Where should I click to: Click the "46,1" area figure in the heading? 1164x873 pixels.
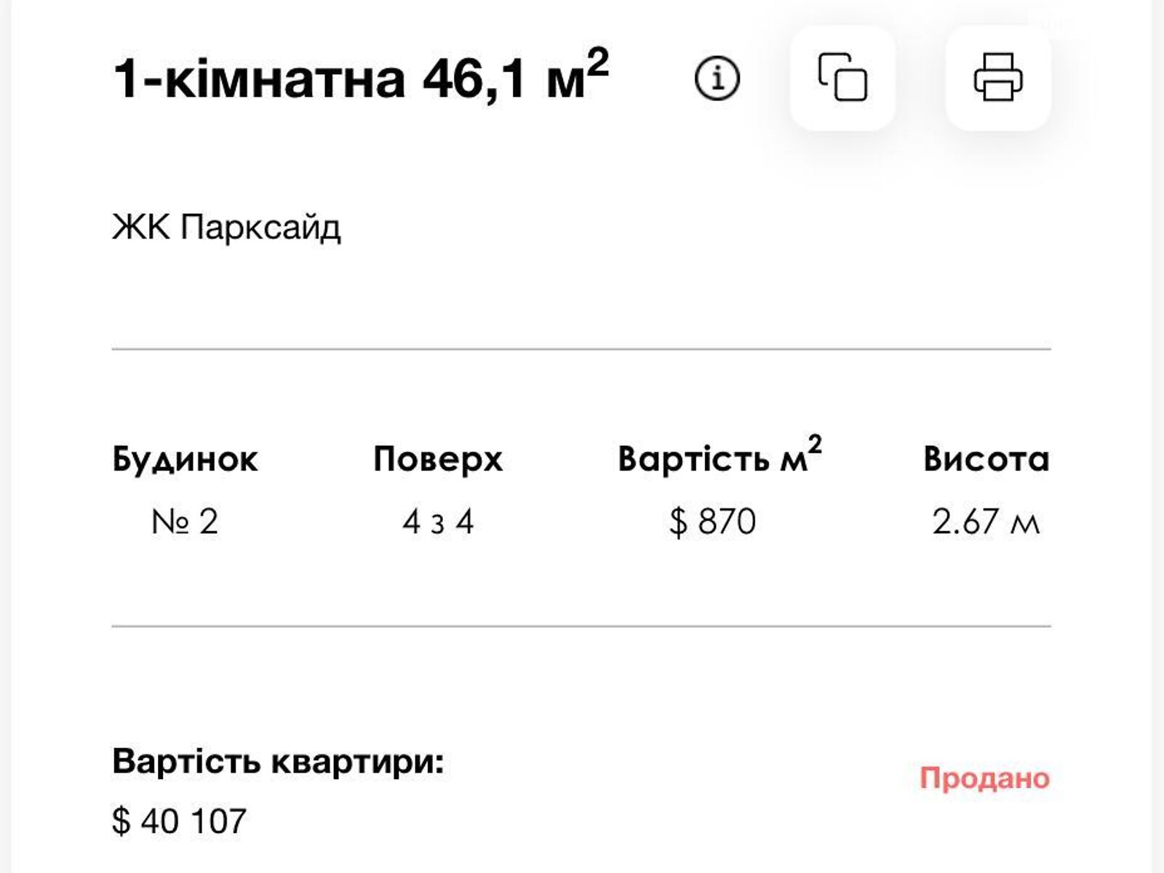click(x=474, y=79)
